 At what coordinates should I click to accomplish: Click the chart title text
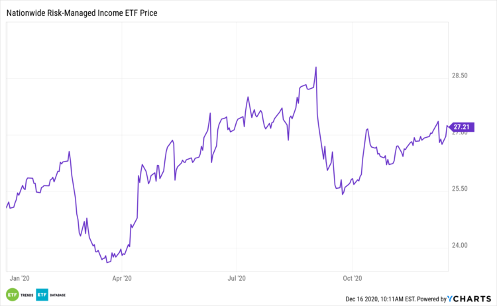click(x=86, y=13)
